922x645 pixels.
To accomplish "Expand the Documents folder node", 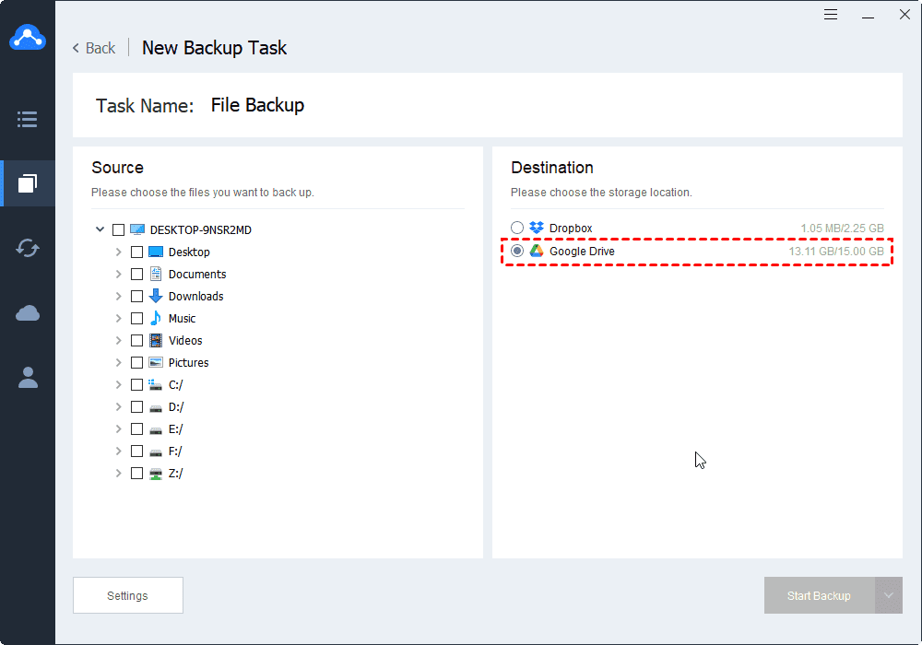I will 118,275.
